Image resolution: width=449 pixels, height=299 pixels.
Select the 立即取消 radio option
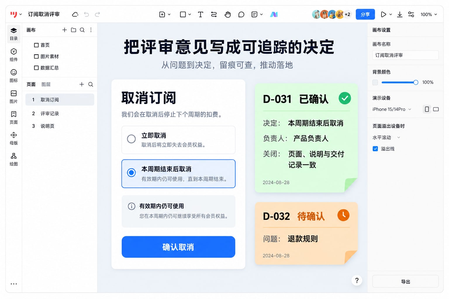click(x=131, y=139)
